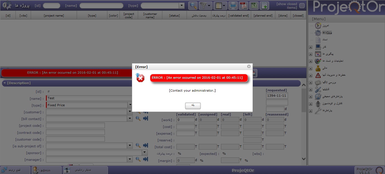Image resolution: width=385 pixels, height=174 pixels.
Task: Click the go-to arrow icon beside manager field
Action: coord(145,159)
